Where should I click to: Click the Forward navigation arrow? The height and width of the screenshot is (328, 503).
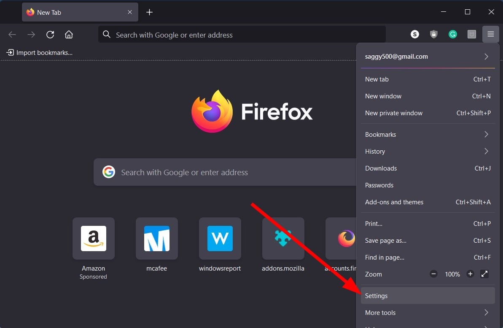pyautogui.click(x=31, y=34)
